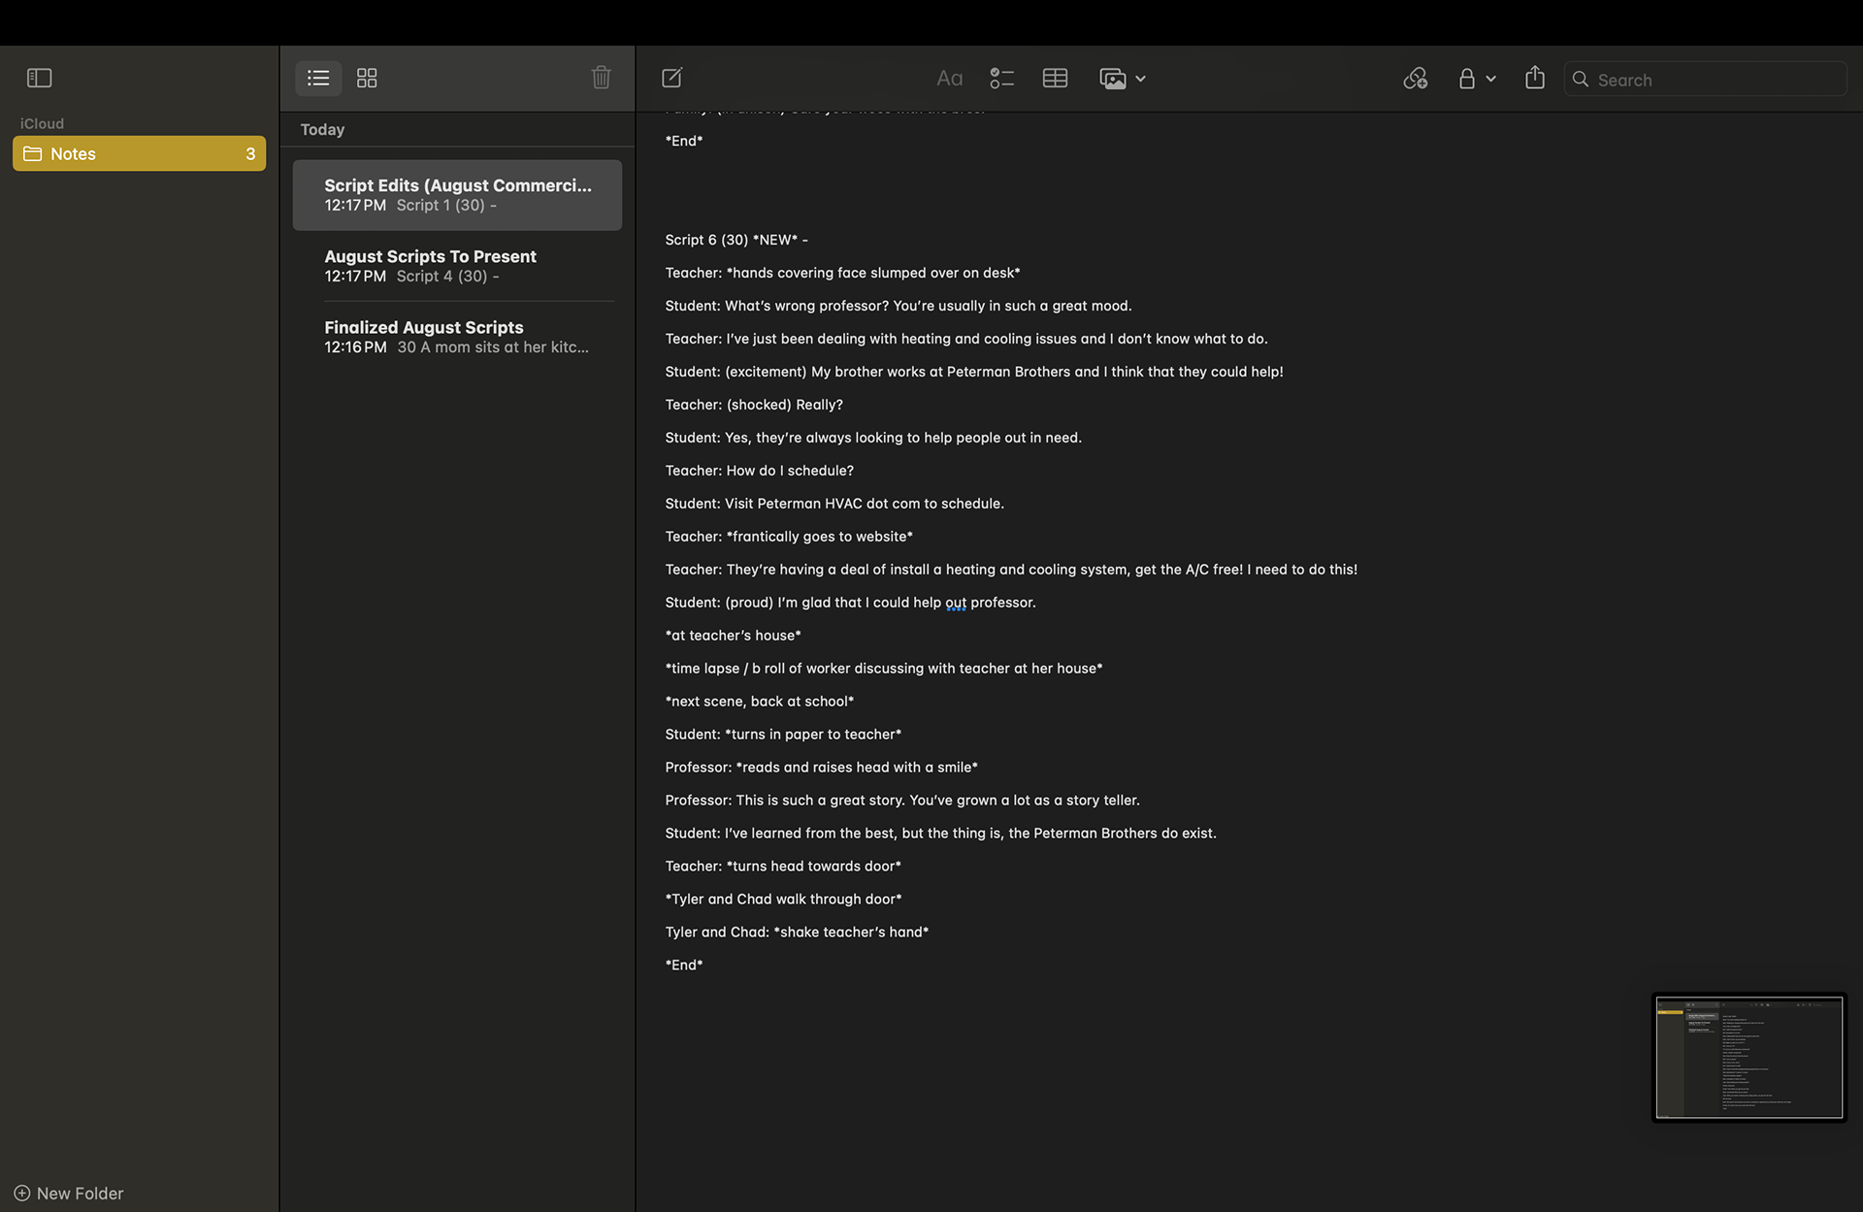Click 'Student: *turns in paper to teacher*'
Image resolution: width=1863 pixels, height=1212 pixels.
coord(783,735)
